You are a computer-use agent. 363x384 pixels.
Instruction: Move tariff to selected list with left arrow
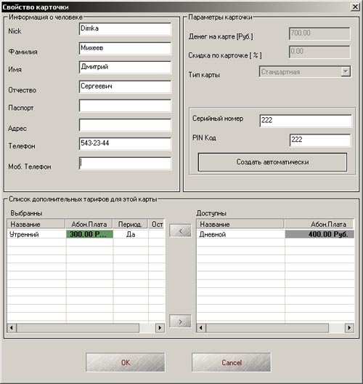pyautogui.click(x=180, y=231)
